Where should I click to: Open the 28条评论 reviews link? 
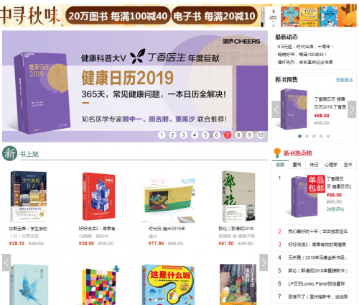[x=335, y=209]
